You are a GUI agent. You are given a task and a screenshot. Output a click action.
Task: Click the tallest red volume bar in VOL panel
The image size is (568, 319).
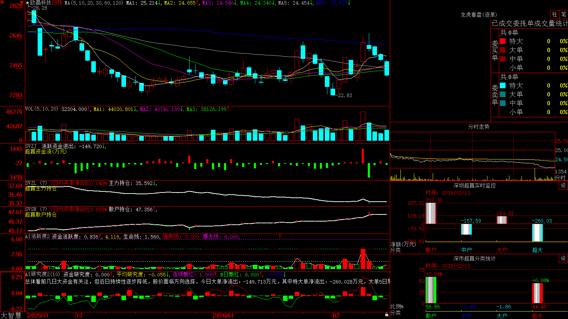point(363,126)
